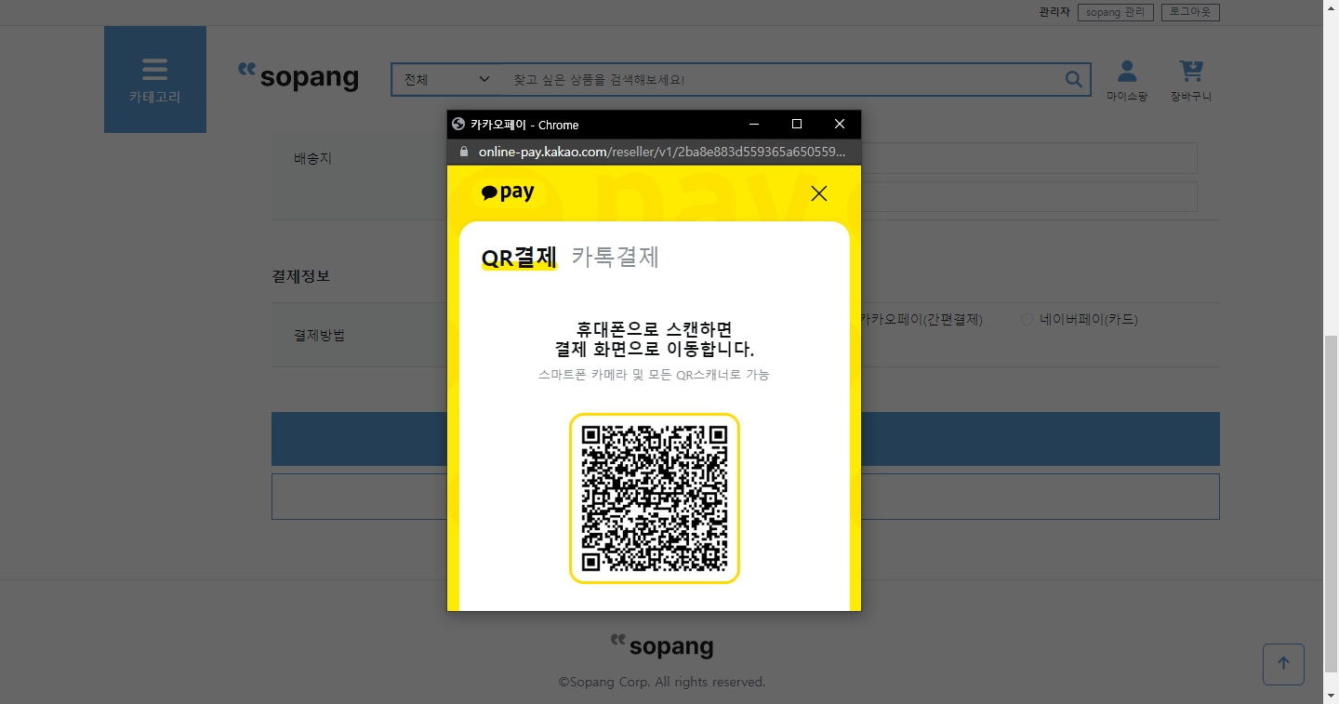Click the 휴대폰으로 스캔하면 heading text
The image size is (1339, 704).
(x=655, y=329)
